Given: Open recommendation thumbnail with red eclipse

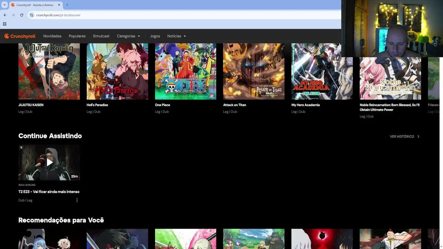Looking at the screenshot, I should pyautogui.click(x=322, y=239).
